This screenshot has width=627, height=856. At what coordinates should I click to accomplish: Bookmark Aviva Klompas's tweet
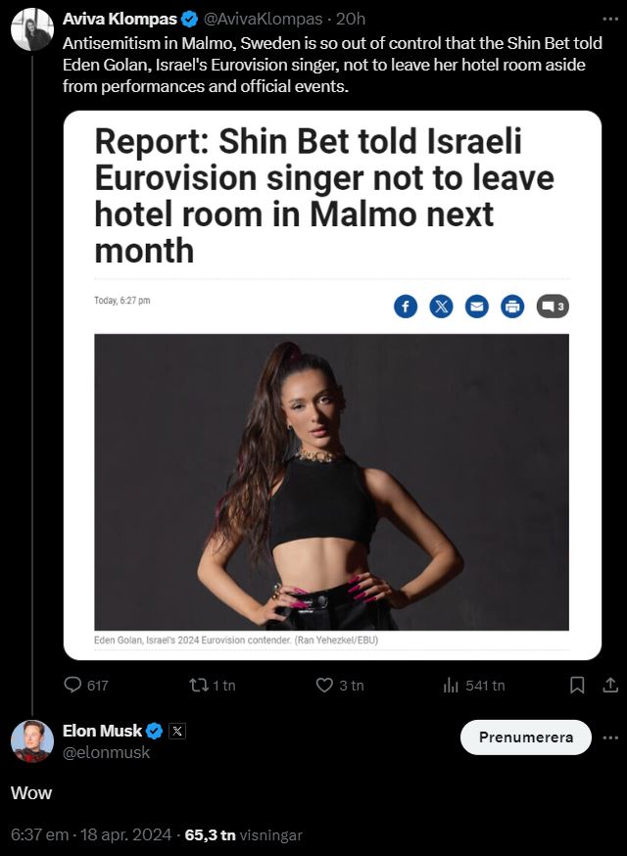click(577, 686)
